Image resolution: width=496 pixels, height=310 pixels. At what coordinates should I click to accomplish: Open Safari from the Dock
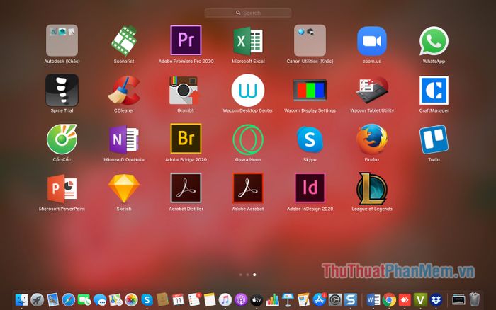(68, 299)
